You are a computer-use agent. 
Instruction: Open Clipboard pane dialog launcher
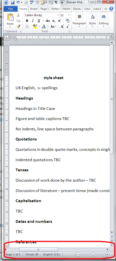point(21,32)
